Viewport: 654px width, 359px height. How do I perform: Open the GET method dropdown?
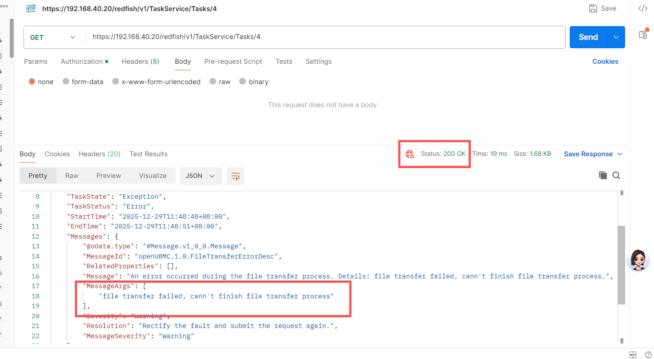(53, 37)
